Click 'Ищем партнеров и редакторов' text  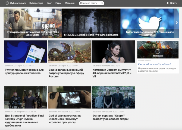tap(157, 70)
